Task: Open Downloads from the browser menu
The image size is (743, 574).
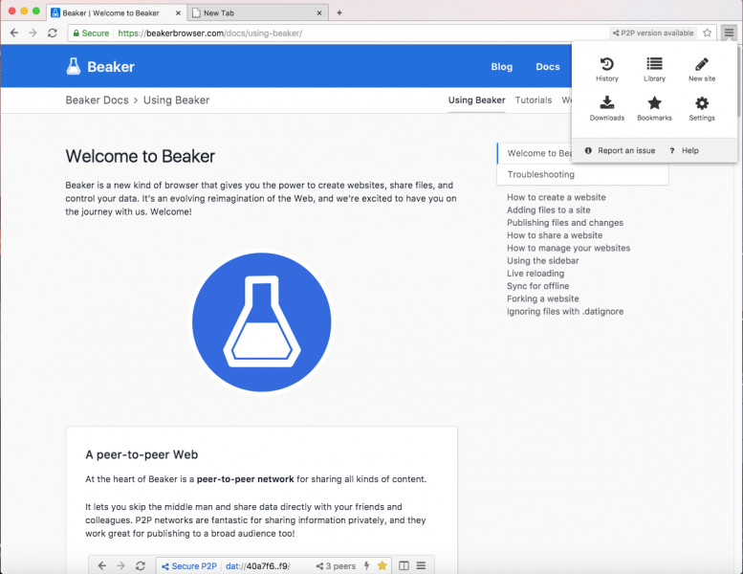Action: pos(606,108)
